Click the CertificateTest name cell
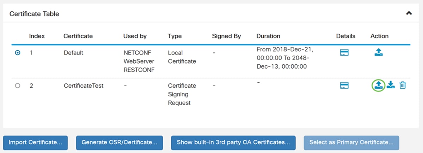The height and width of the screenshot is (153, 423). click(x=84, y=85)
